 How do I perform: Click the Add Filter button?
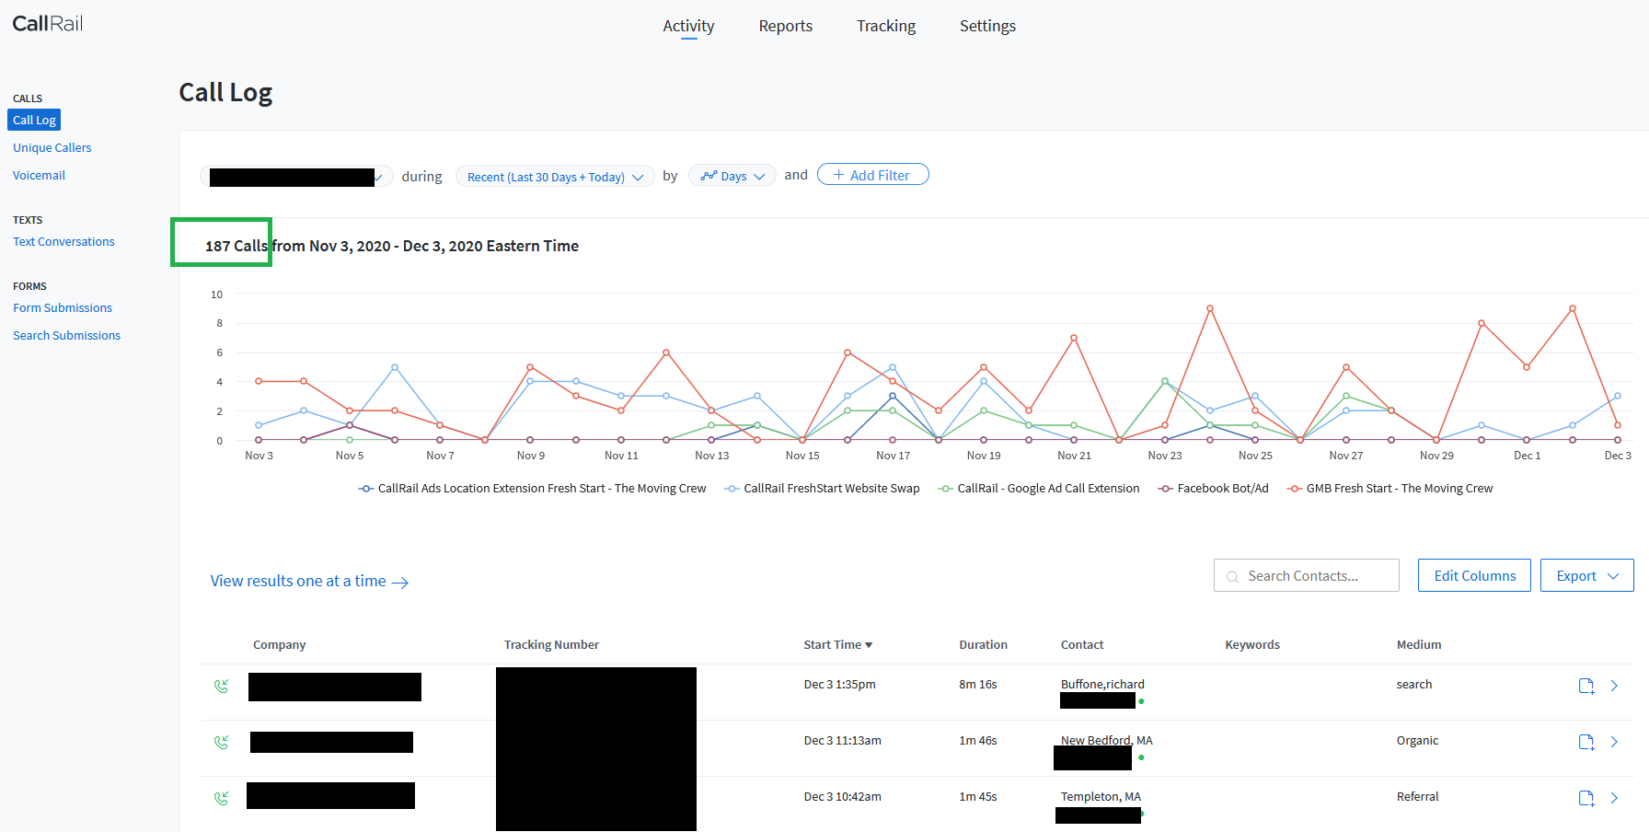pos(872,175)
